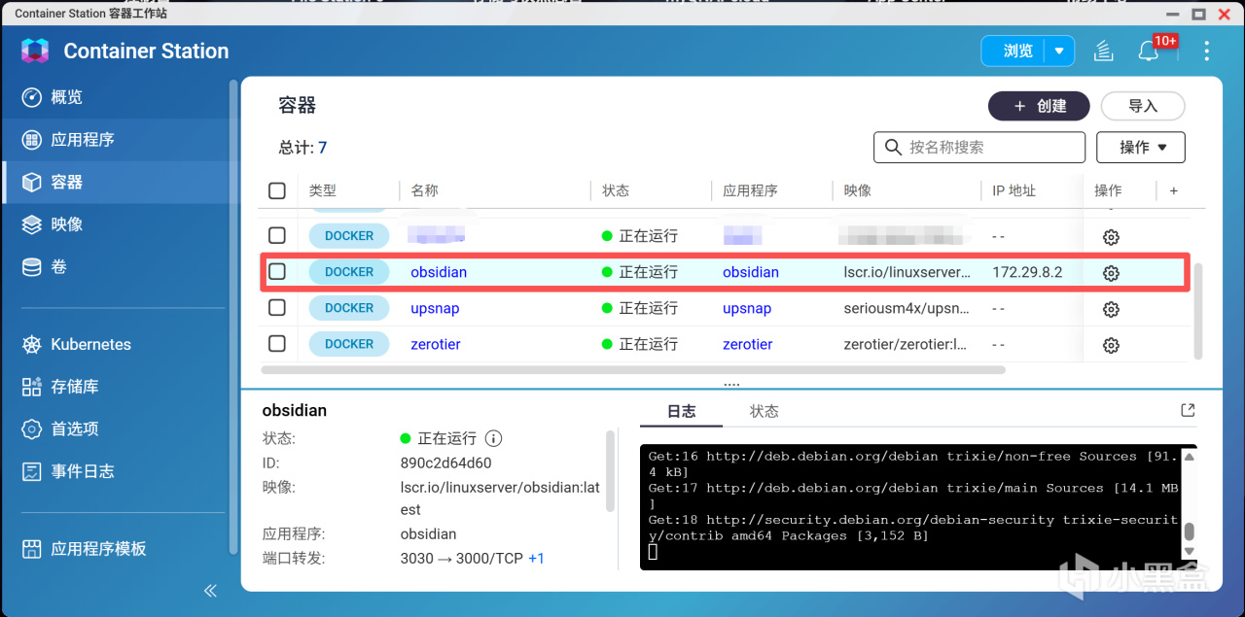Toggle the select-all header checkbox
The width and height of the screenshot is (1245, 617).
[277, 190]
